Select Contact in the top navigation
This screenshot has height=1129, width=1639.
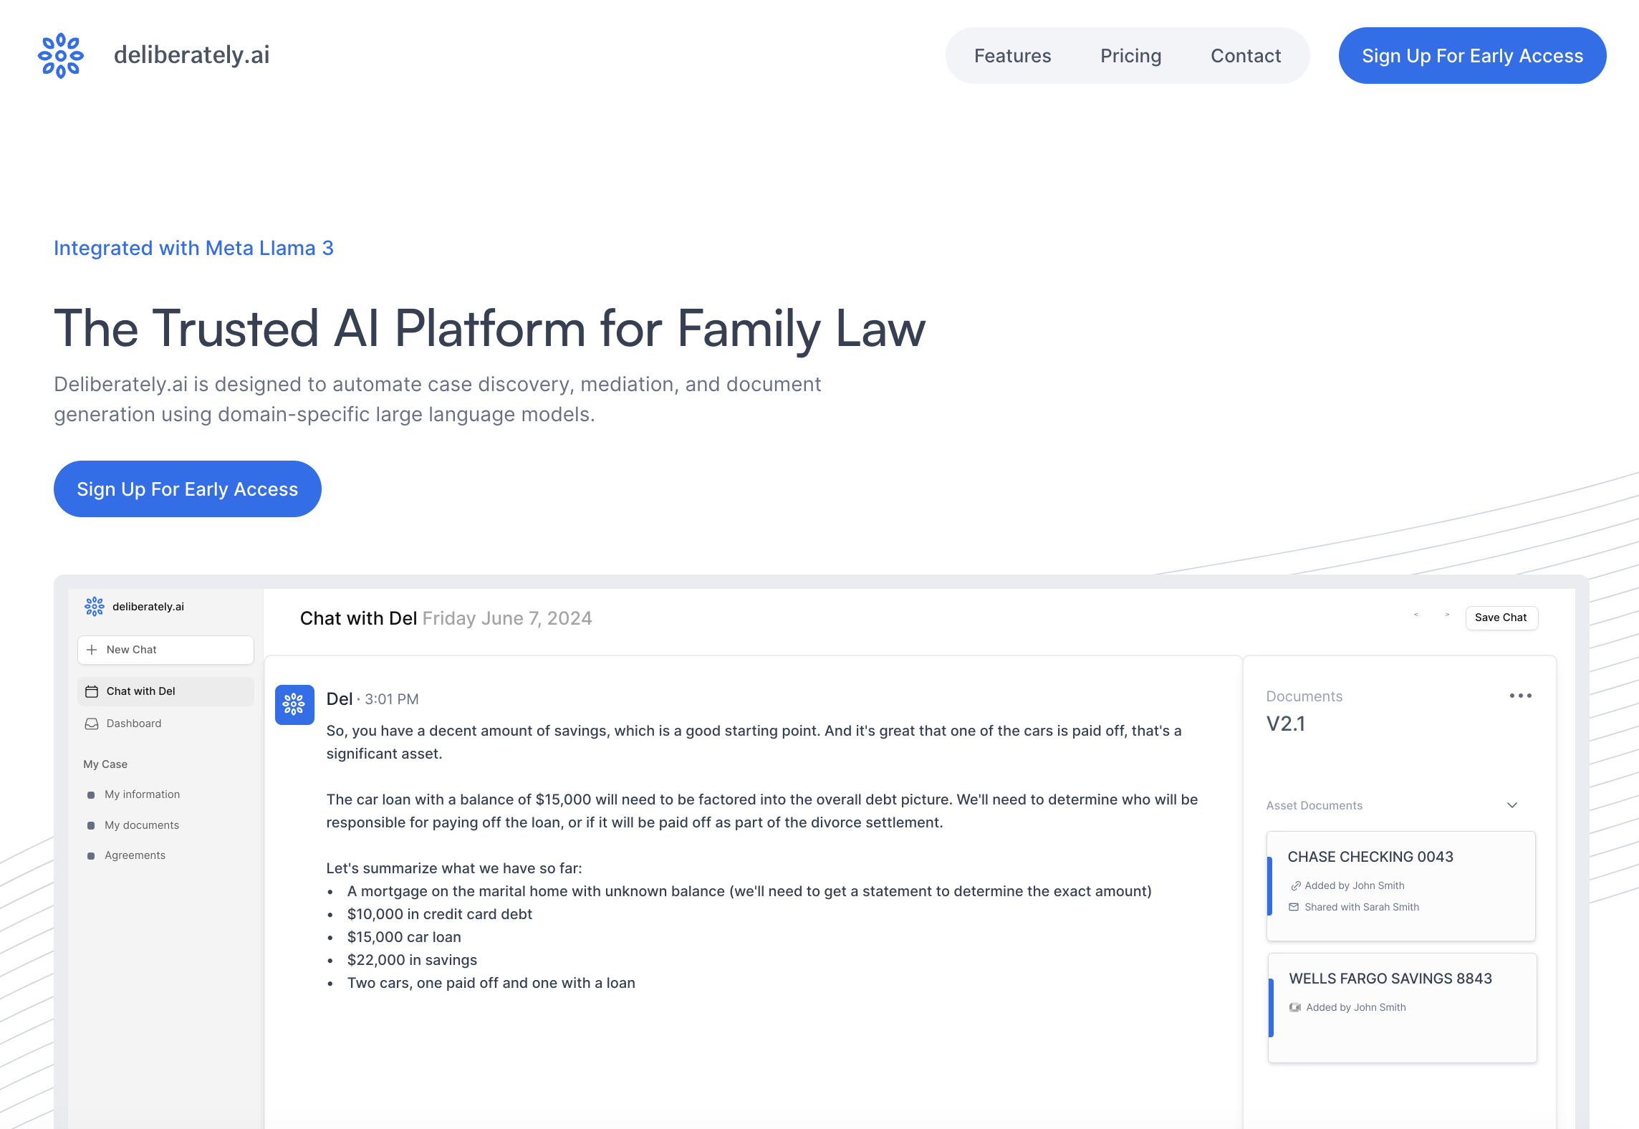(1246, 55)
